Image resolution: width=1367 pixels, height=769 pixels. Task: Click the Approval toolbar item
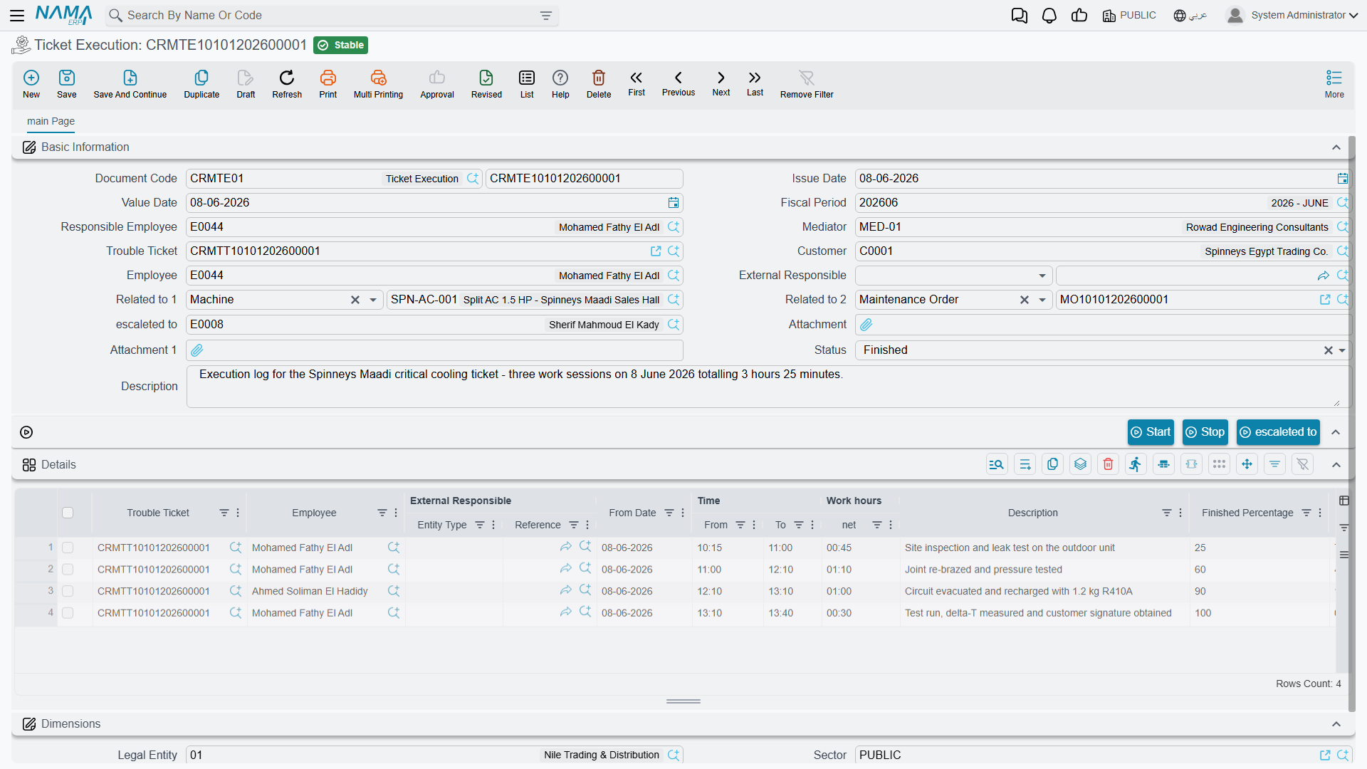[437, 84]
